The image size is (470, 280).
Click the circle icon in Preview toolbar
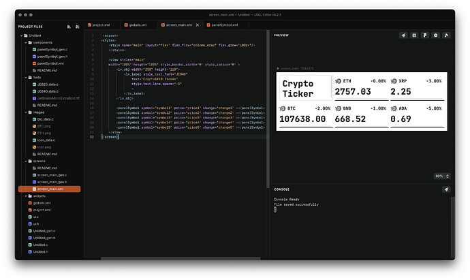[435, 35]
